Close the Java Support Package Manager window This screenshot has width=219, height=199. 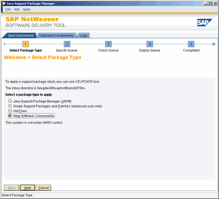click(215, 3)
